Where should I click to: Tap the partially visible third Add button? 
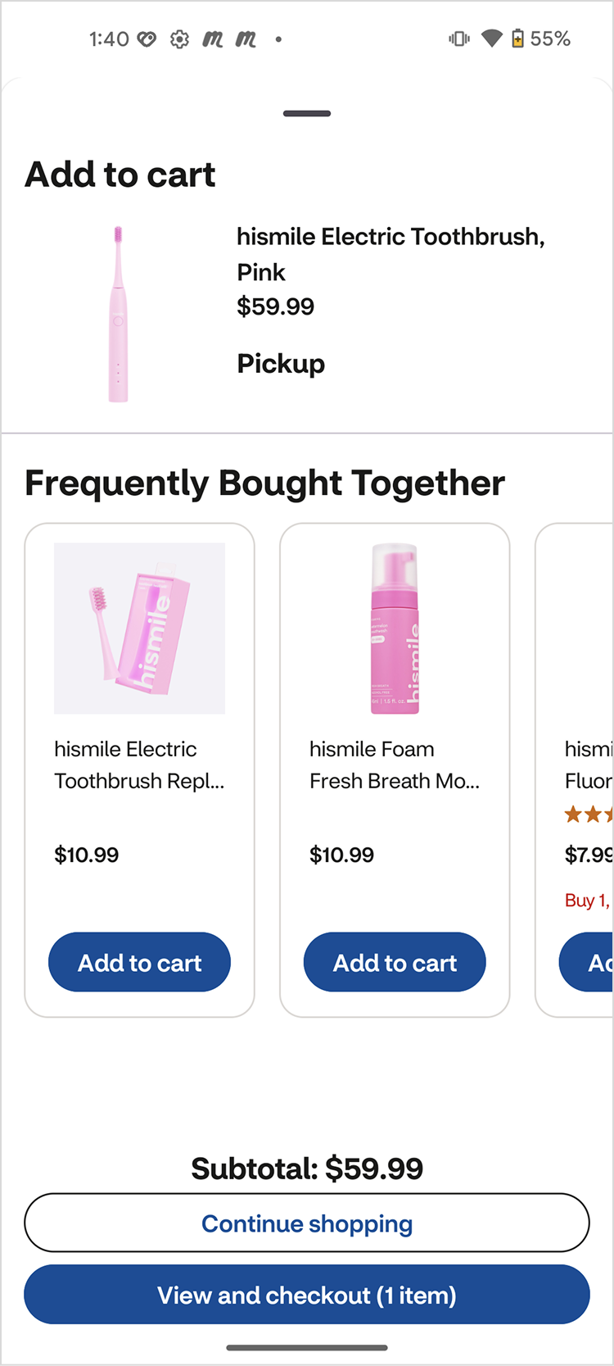[x=589, y=962]
